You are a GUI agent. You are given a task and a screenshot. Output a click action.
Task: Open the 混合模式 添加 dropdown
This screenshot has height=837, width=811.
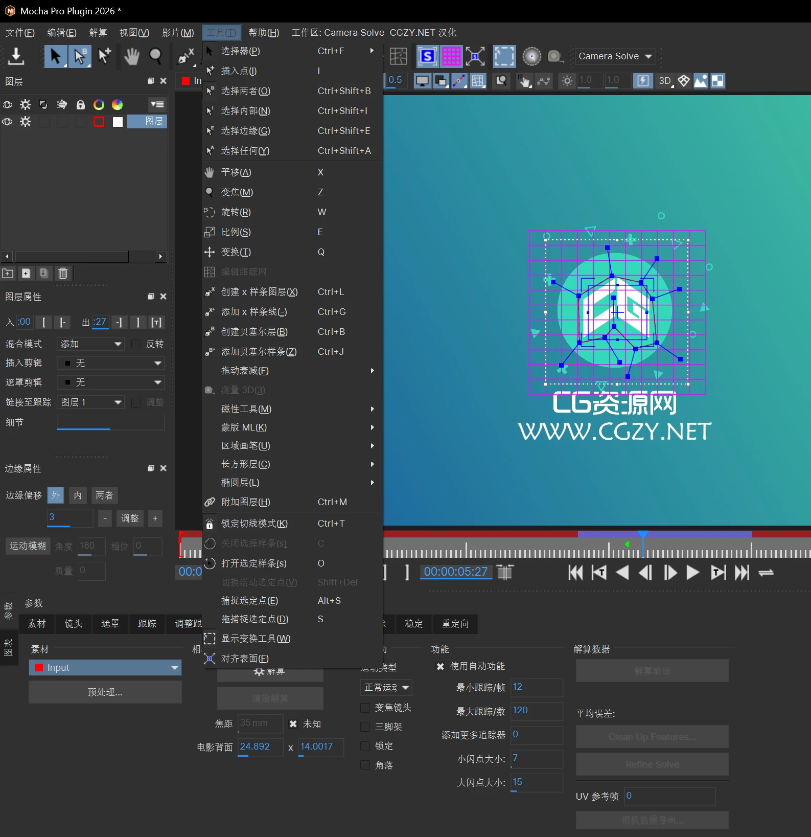click(x=90, y=344)
